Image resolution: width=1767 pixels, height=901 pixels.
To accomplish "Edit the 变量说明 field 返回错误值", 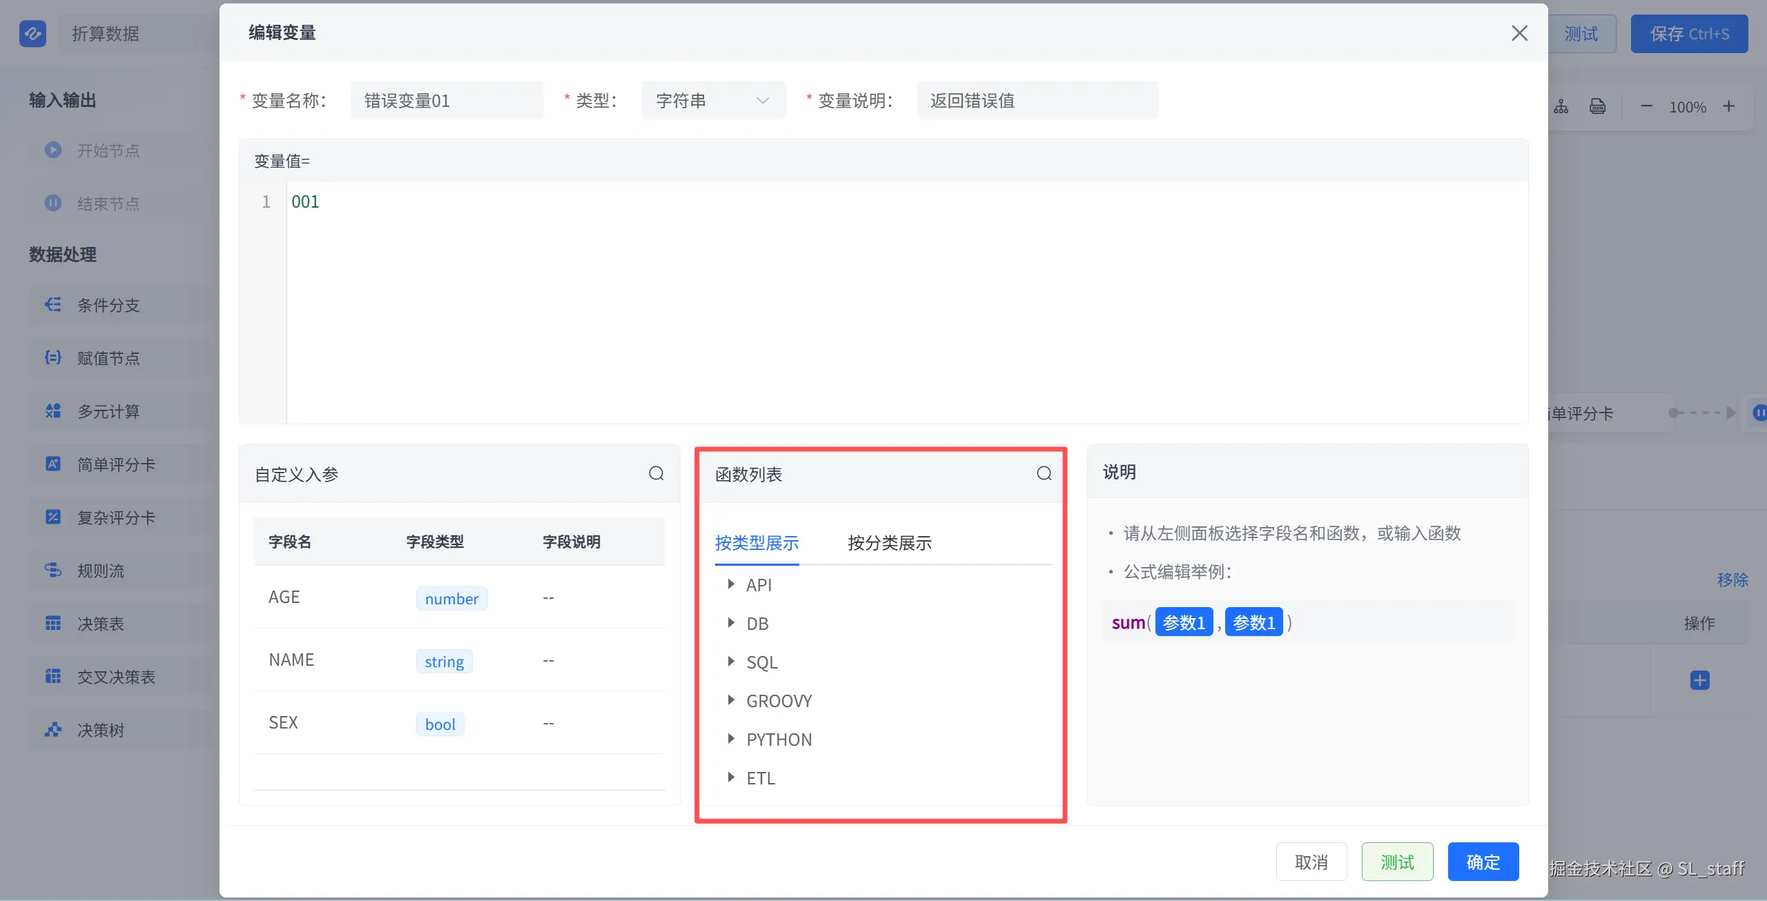I will [x=1038, y=101].
